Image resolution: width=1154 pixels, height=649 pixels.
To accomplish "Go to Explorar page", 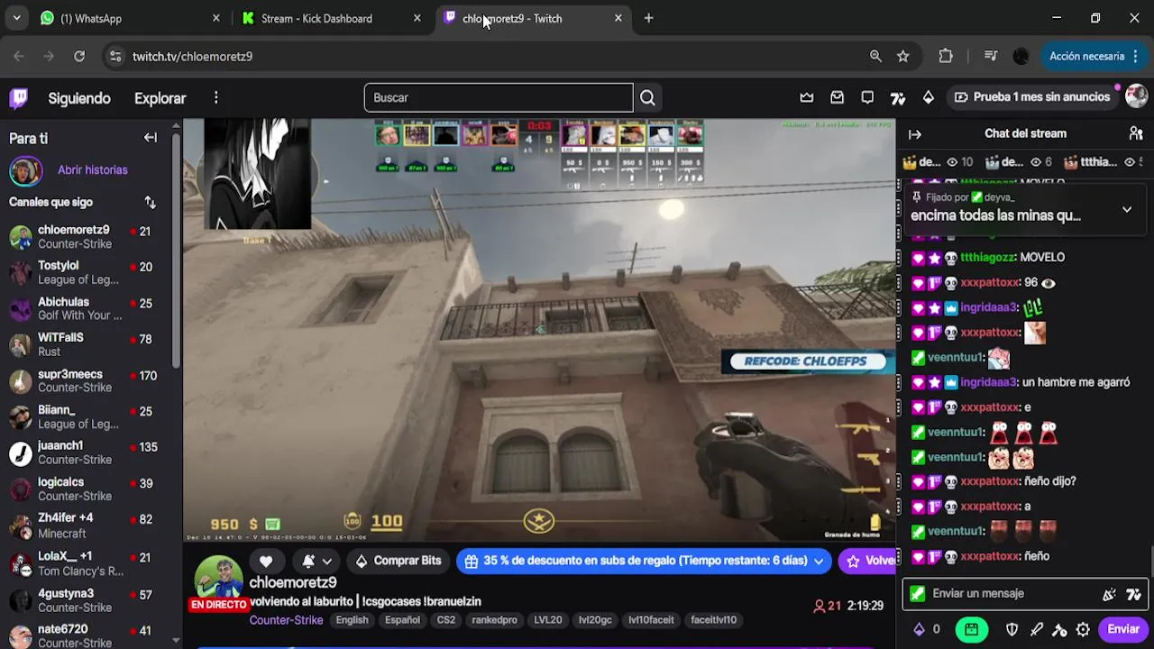I will [x=160, y=98].
